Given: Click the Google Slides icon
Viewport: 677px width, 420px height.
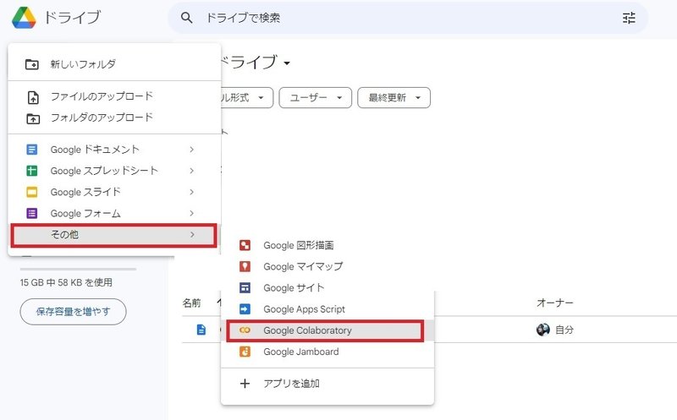Looking at the screenshot, I should [x=32, y=192].
